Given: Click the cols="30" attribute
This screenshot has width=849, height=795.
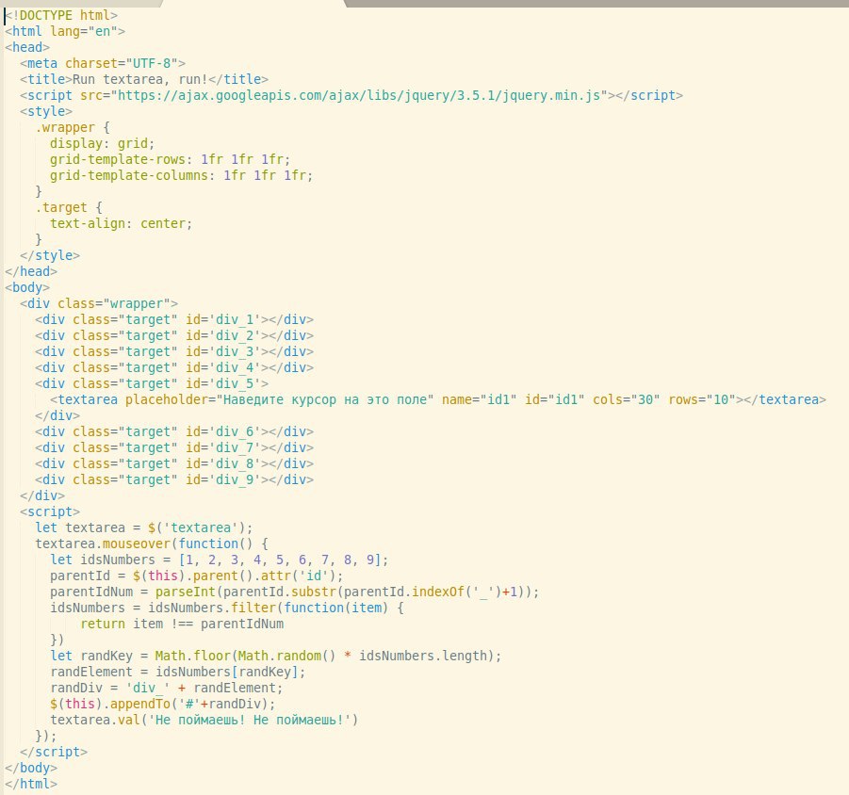Looking at the screenshot, I should 627,400.
